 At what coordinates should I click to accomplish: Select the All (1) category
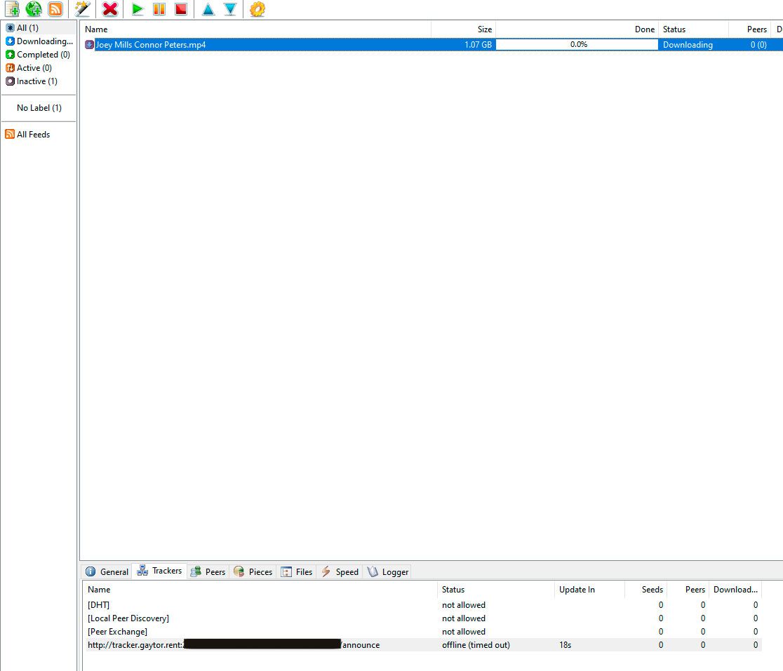point(39,28)
